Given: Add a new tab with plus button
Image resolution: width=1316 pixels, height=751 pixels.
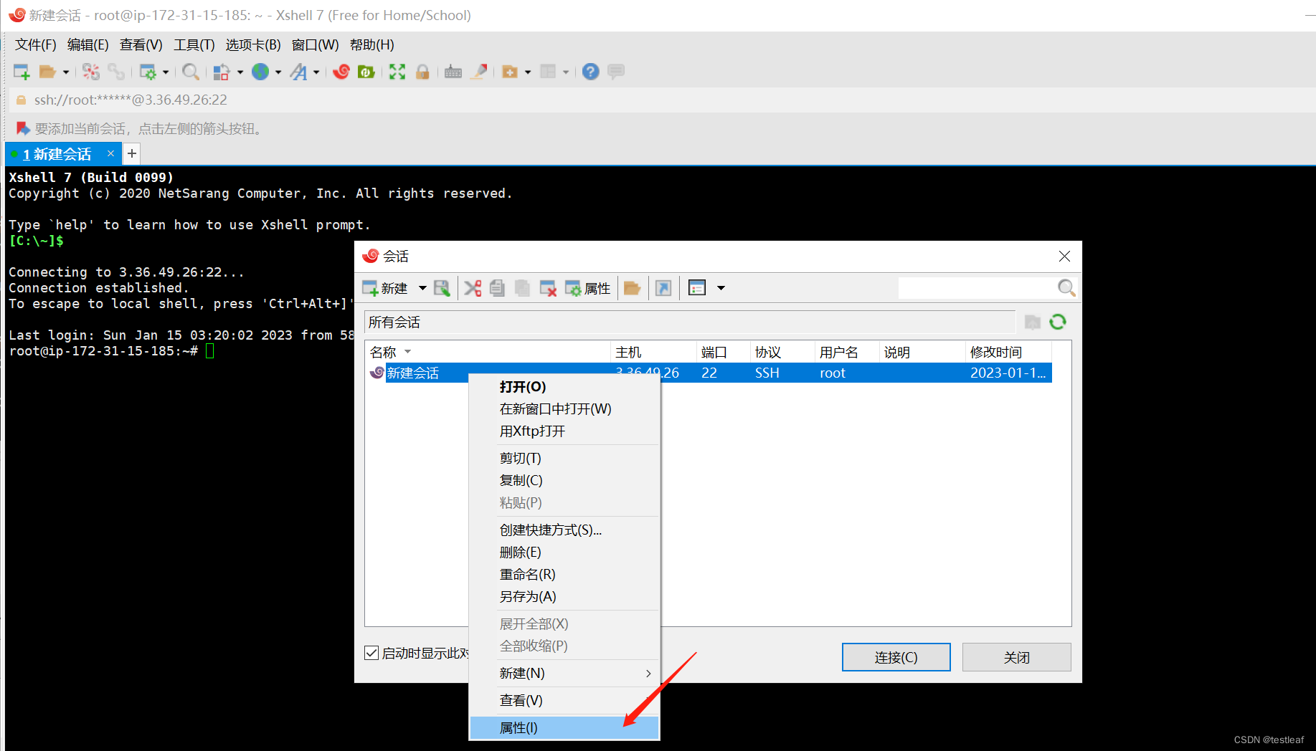Looking at the screenshot, I should click(x=131, y=153).
